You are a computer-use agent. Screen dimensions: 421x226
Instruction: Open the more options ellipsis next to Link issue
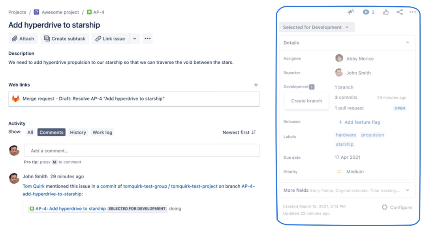click(x=147, y=39)
